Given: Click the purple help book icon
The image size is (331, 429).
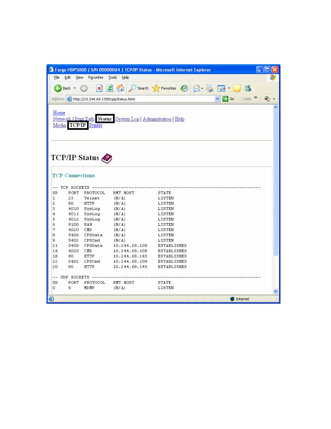Looking at the screenshot, I should tap(107, 158).
